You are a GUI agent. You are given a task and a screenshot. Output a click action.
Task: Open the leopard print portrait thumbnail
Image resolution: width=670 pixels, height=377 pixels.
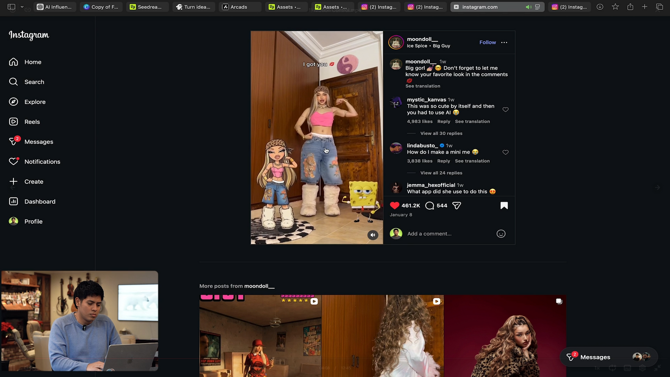(505, 336)
